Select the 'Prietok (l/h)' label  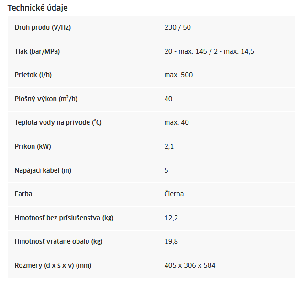click(x=33, y=75)
